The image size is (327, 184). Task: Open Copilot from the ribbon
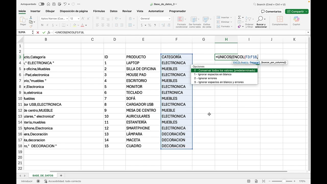click(296, 21)
